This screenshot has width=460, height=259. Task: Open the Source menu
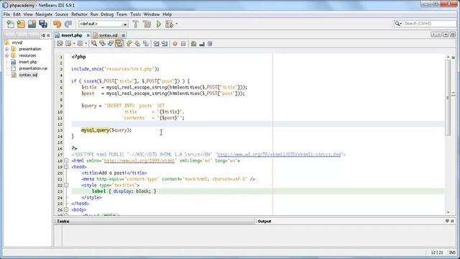click(x=62, y=14)
